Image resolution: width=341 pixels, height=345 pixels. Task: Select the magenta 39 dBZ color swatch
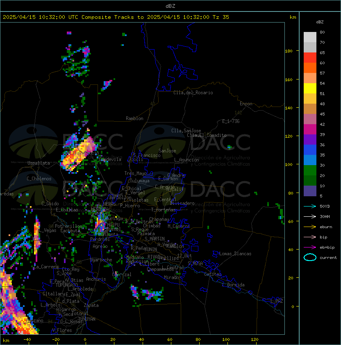(310, 129)
